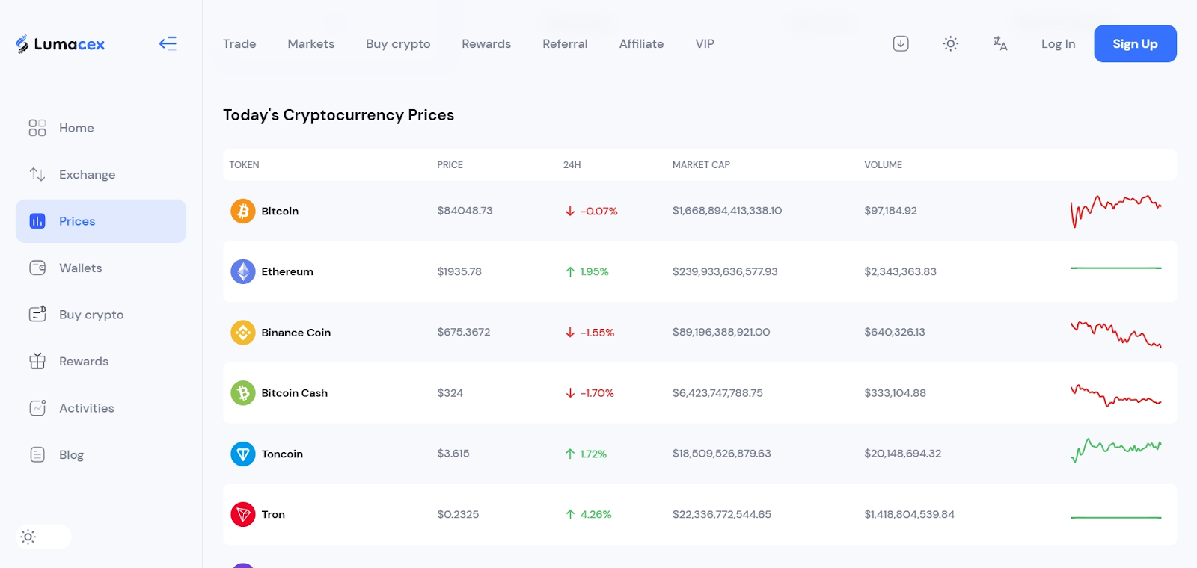
Task: Click the VOLUME column header
Action: (x=883, y=165)
